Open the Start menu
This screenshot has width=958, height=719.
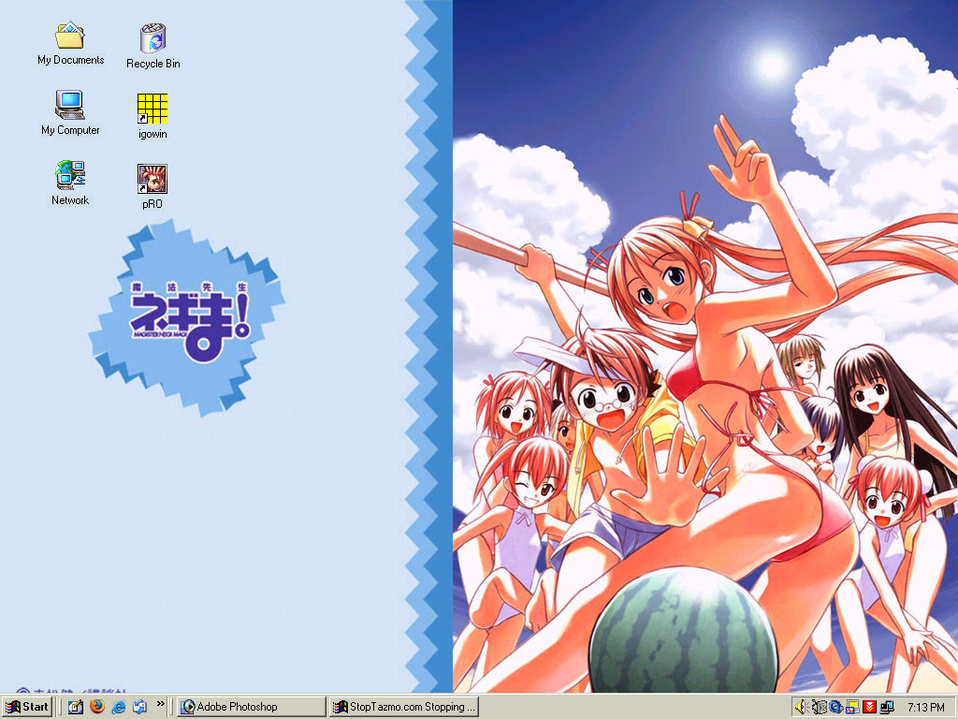27,707
